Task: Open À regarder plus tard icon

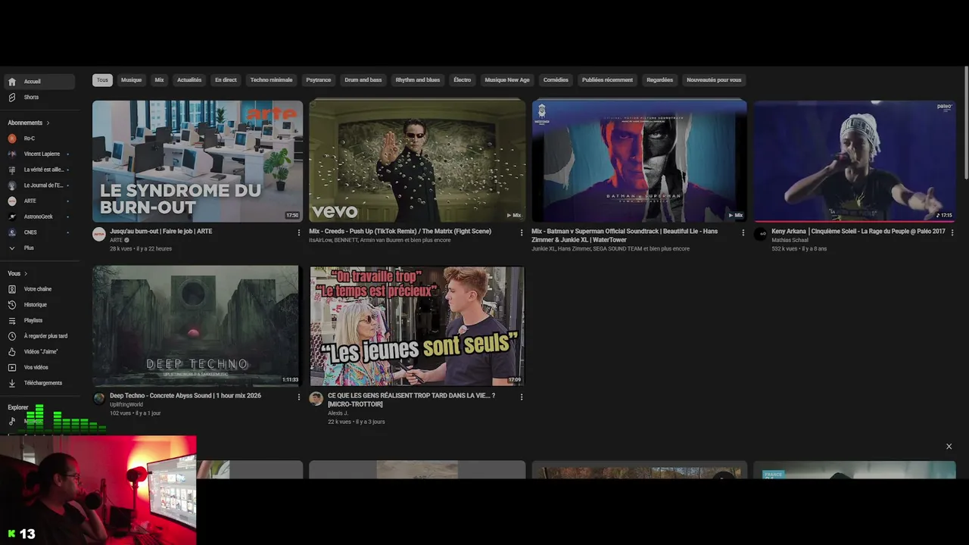Action: [12, 336]
